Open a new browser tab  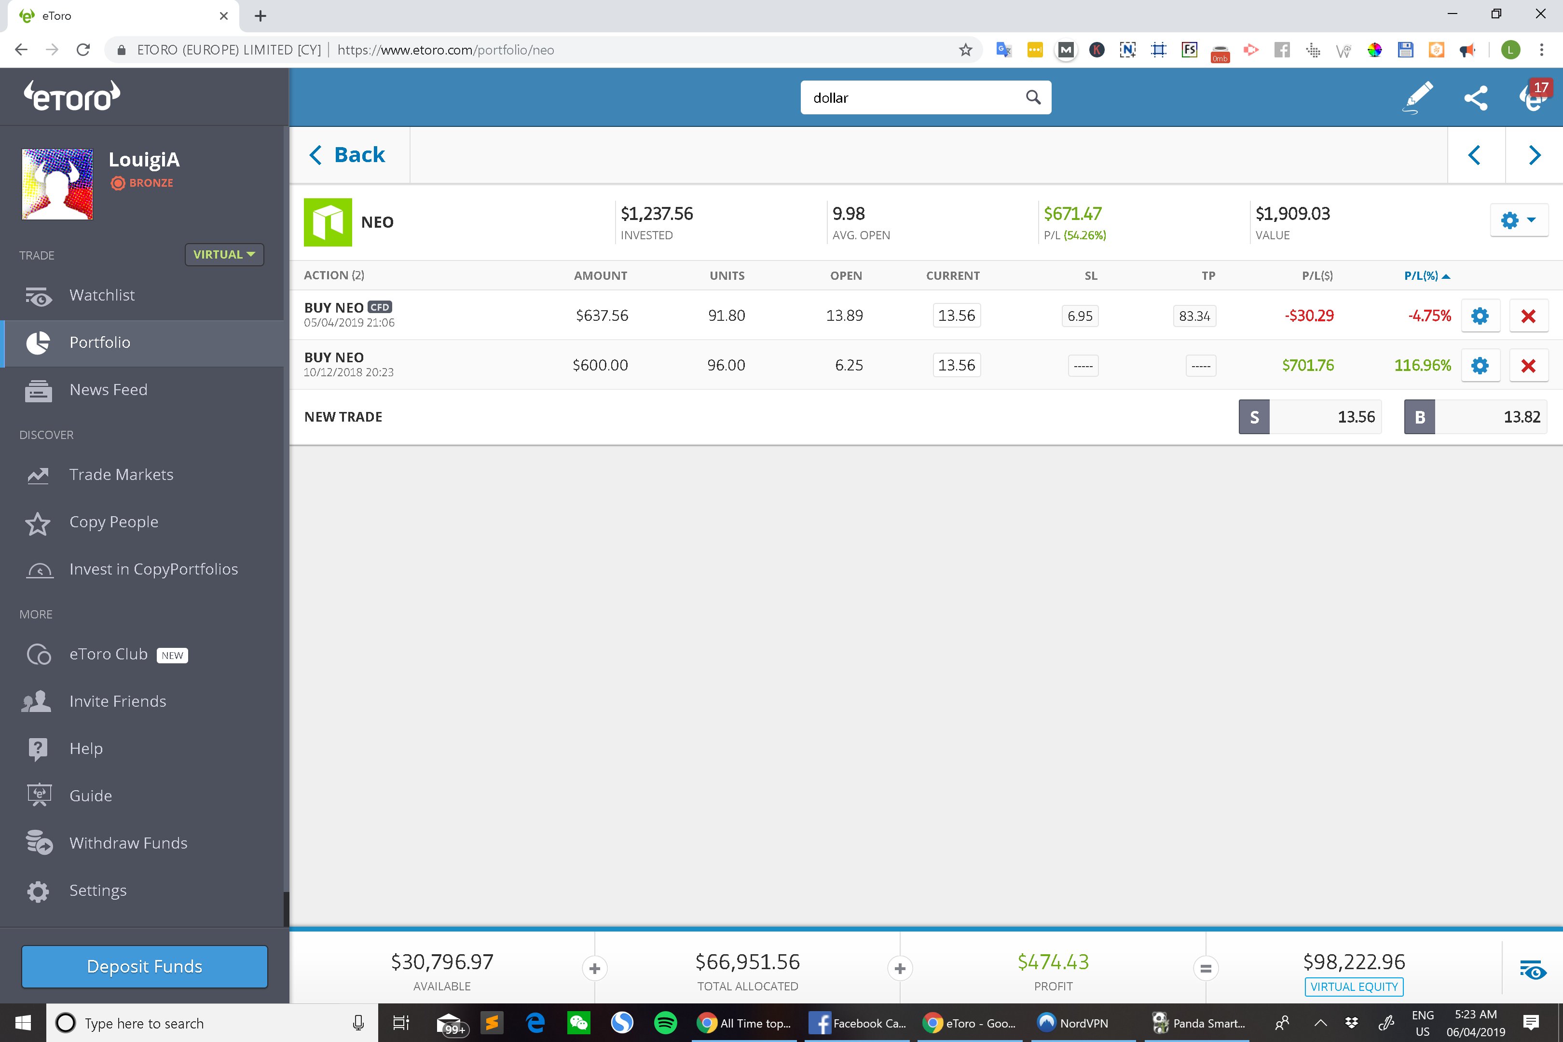260,16
